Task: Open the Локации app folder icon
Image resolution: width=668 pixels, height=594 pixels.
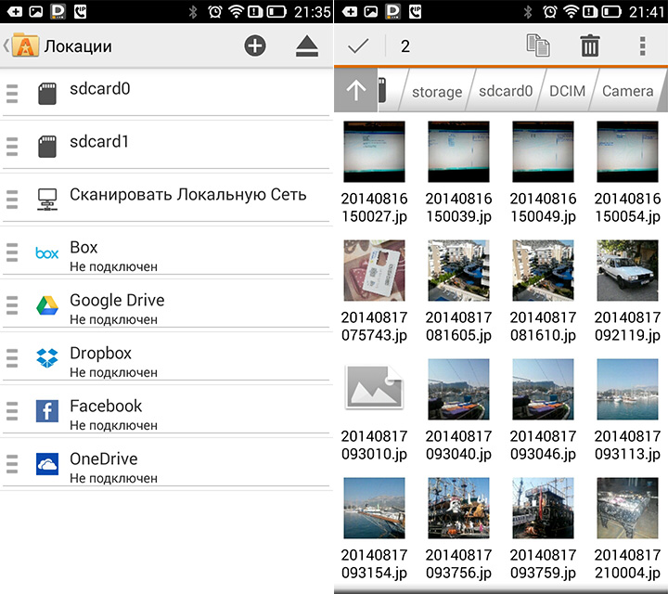Action: point(25,45)
